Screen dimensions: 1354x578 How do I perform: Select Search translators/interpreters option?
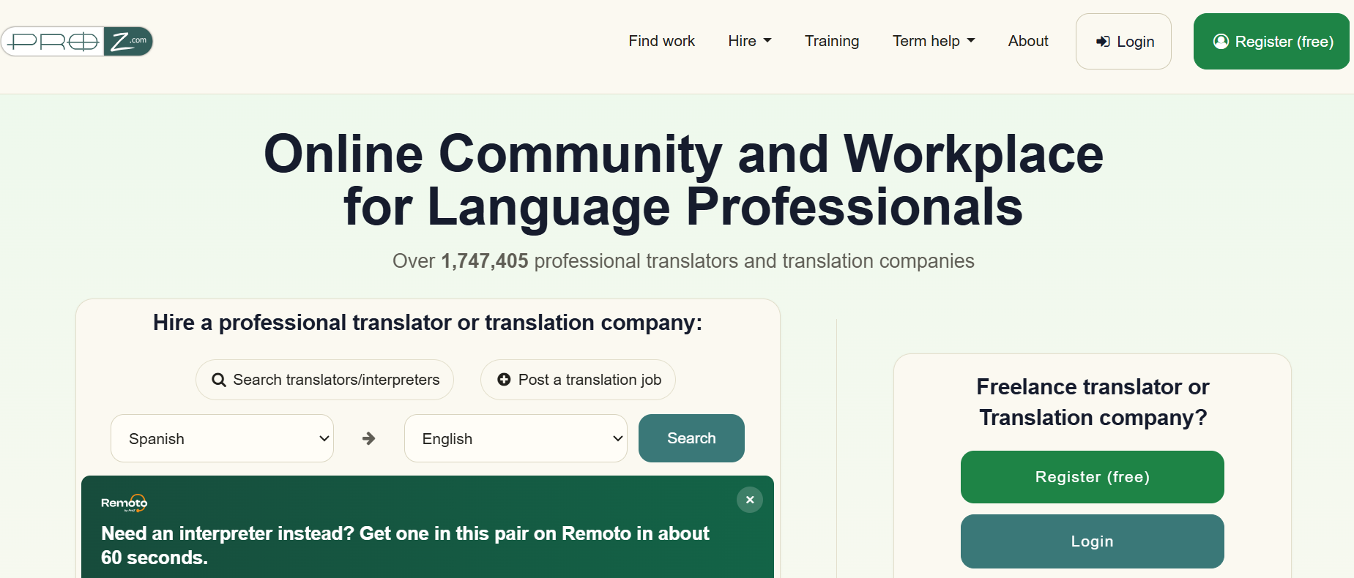(324, 380)
